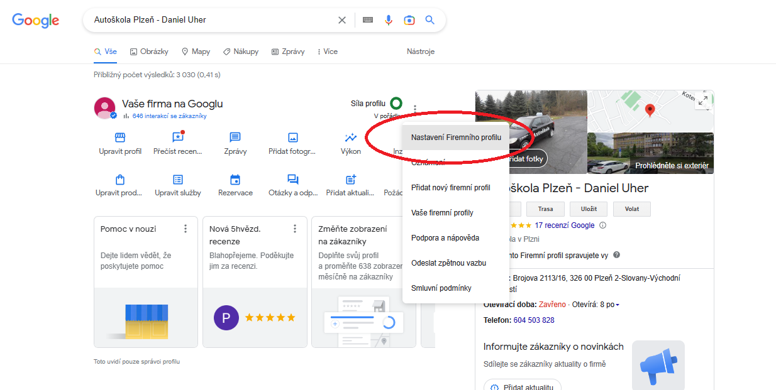Open Přečíst recenze icon with red dot

[x=178, y=137]
